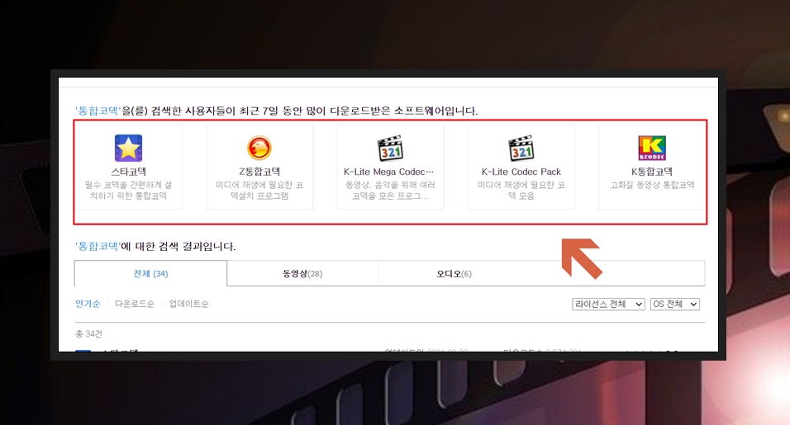Click the 스타코덱 star icon
790x425 pixels.
click(x=128, y=148)
